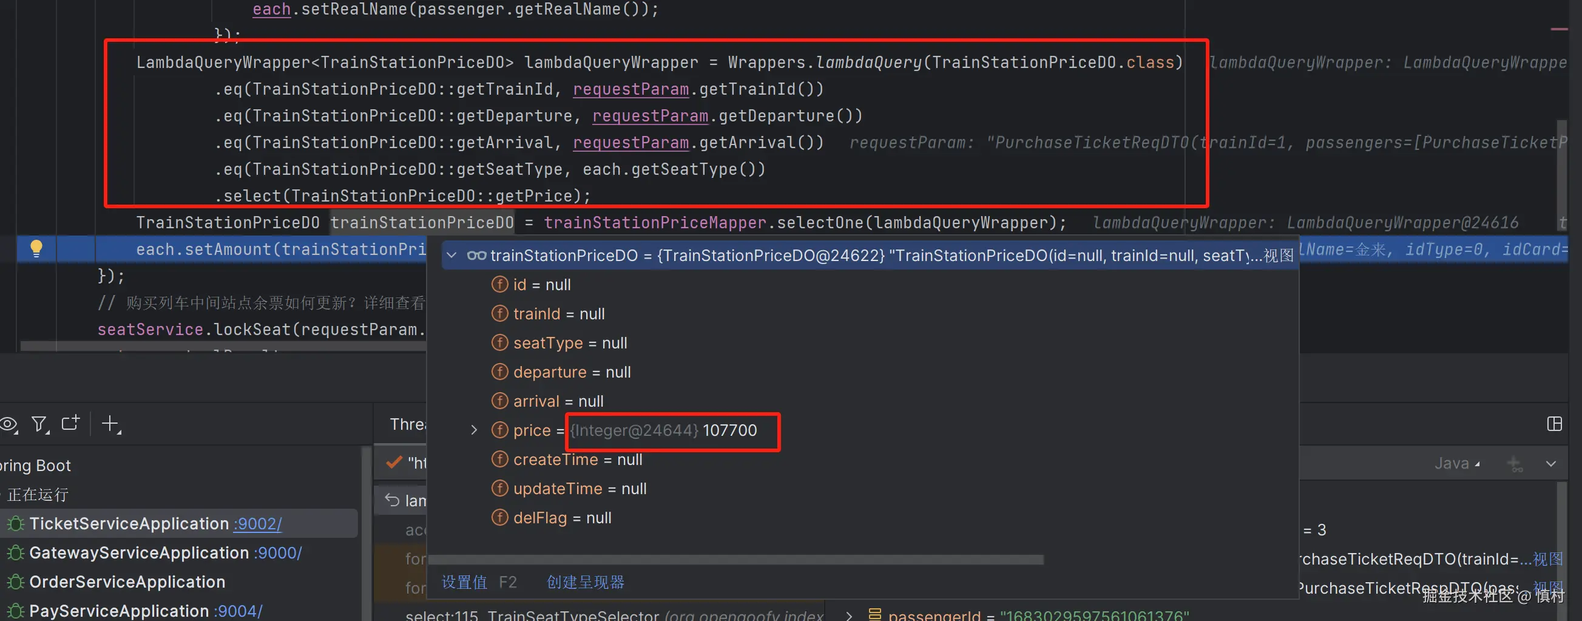Select the field icon for seatType

click(499, 343)
